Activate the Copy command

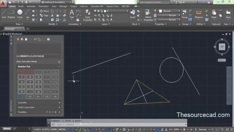[x=44, y=15]
